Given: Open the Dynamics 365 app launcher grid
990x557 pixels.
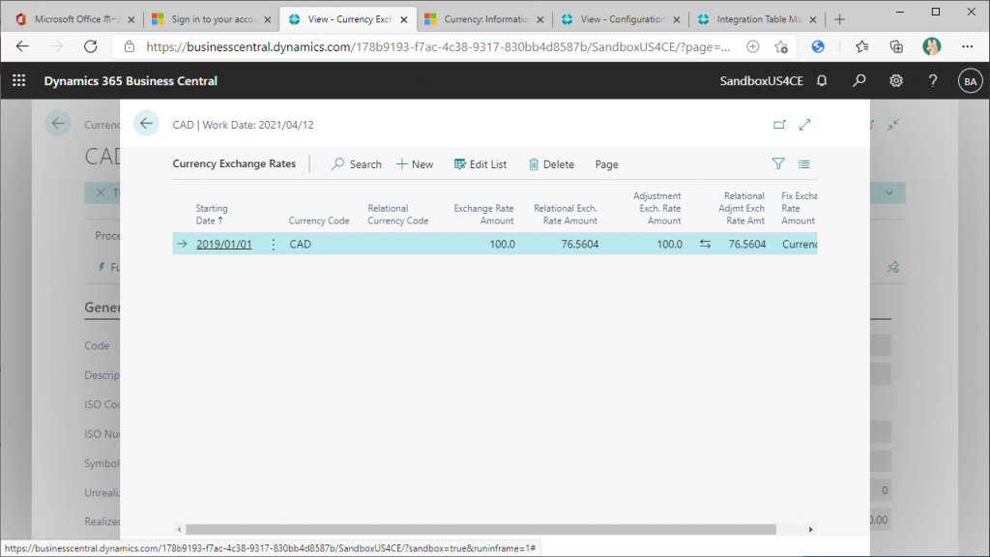Looking at the screenshot, I should click(19, 81).
